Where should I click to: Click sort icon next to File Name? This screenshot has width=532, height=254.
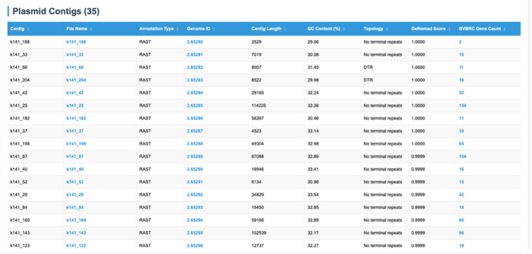(x=91, y=29)
